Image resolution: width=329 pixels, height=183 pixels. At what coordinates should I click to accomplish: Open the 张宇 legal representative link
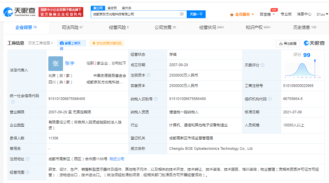(70, 63)
